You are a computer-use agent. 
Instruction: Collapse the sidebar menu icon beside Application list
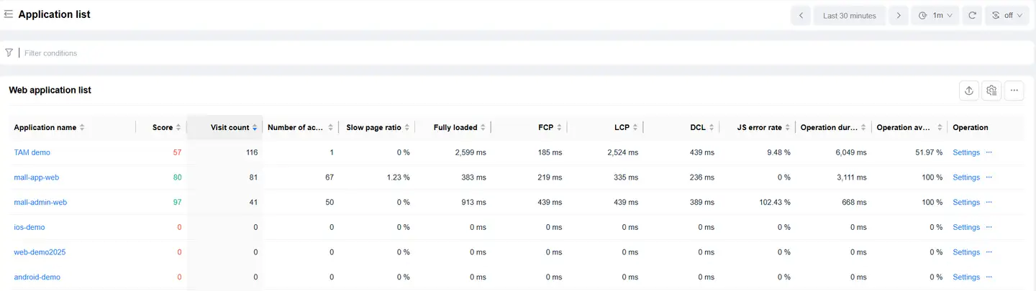pos(9,14)
